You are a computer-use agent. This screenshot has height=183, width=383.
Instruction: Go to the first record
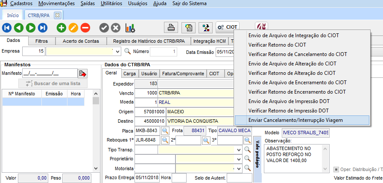[7, 27]
